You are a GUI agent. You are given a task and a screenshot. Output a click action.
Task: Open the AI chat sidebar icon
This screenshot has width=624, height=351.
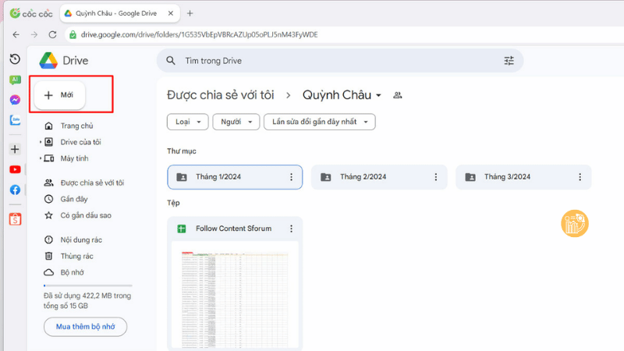(x=15, y=80)
